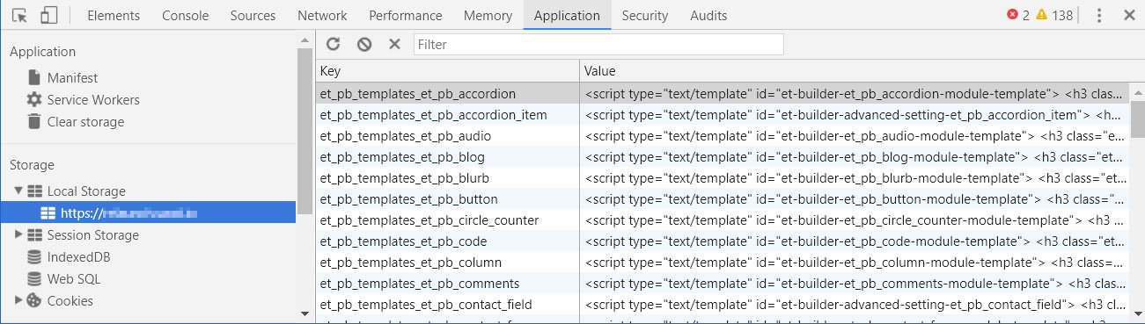Open the DevTools three-dot menu
This screenshot has width=1145, height=324.
1099,15
